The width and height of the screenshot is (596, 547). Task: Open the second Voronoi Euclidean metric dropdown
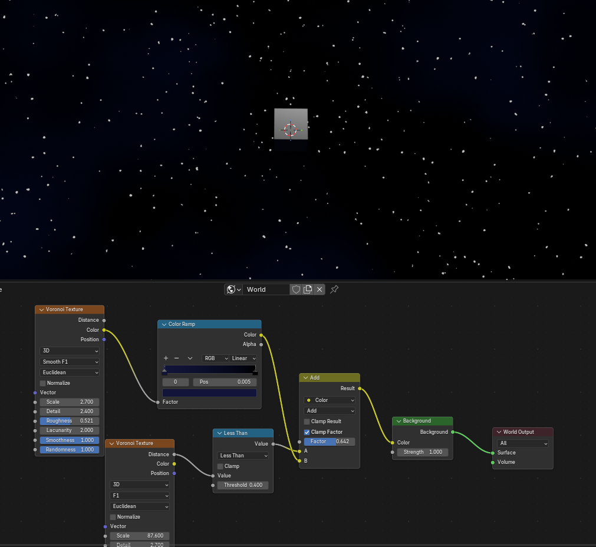pyautogui.click(x=140, y=506)
